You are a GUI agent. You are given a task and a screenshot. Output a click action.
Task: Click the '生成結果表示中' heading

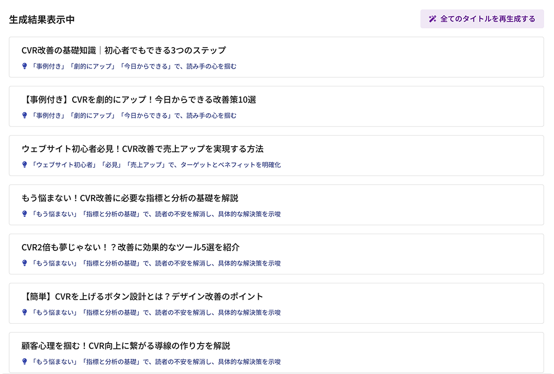(x=42, y=19)
